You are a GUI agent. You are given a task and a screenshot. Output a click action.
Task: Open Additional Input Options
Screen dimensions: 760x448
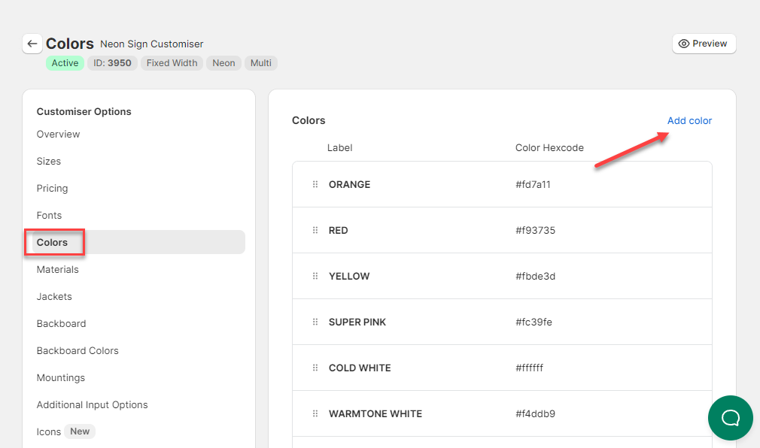[x=92, y=405]
